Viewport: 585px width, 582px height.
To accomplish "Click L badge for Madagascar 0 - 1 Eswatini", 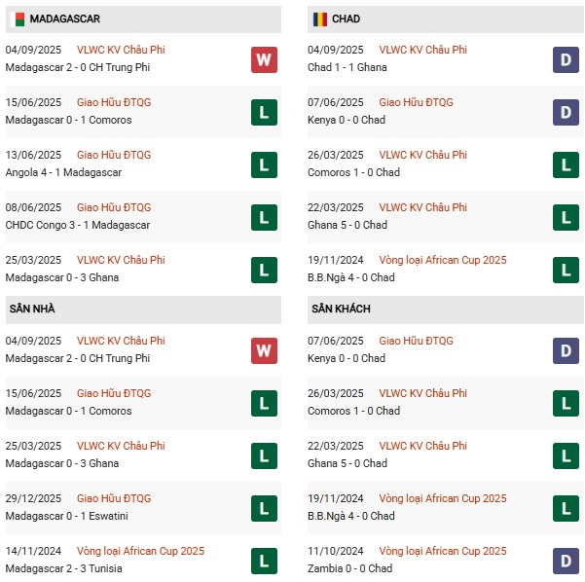I will pos(264,507).
